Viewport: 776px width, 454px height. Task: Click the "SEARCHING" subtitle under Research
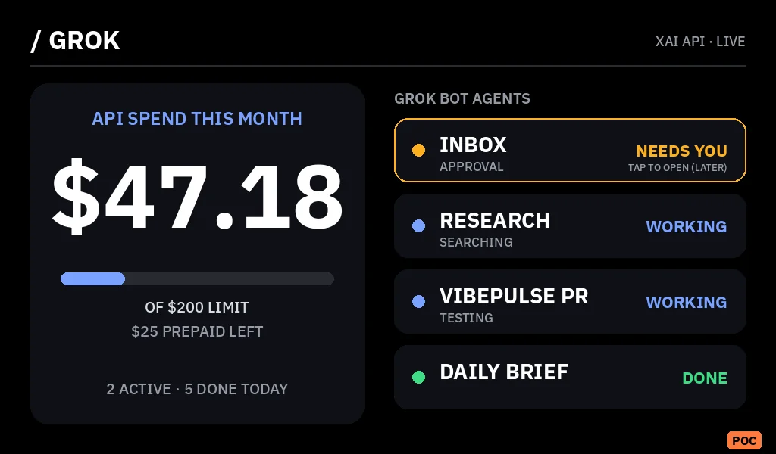click(476, 242)
